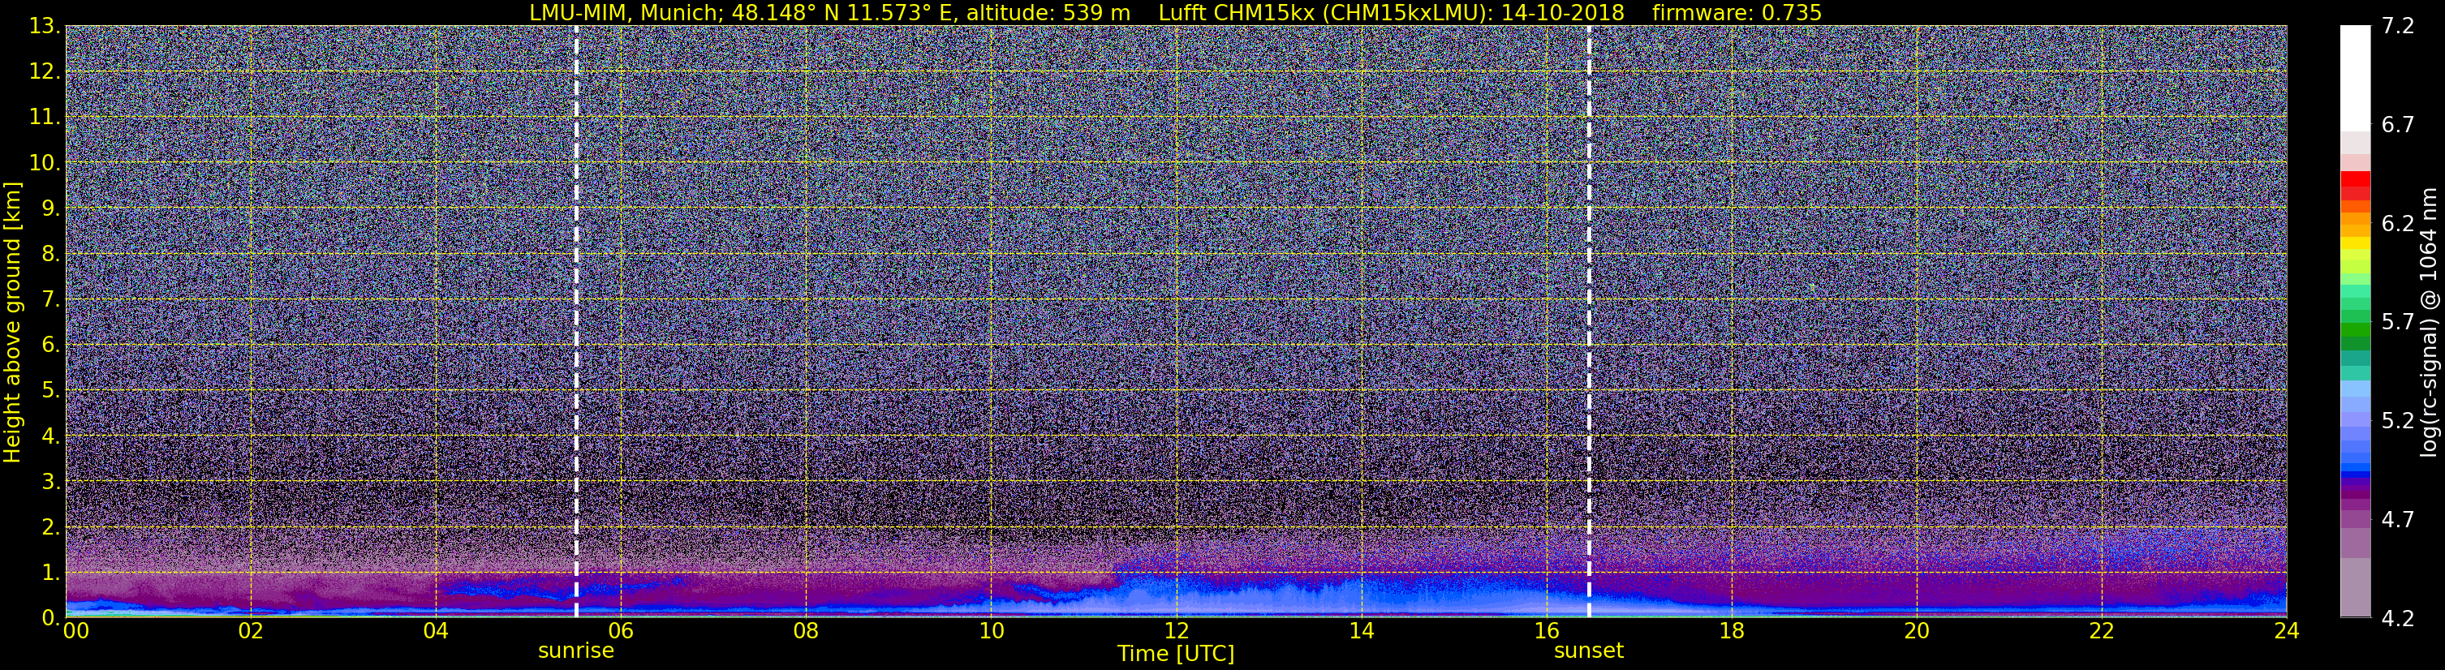The width and height of the screenshot is (2445, 670).
Task: Click the sunrise dashed vertical line
Action: point(576,322)
